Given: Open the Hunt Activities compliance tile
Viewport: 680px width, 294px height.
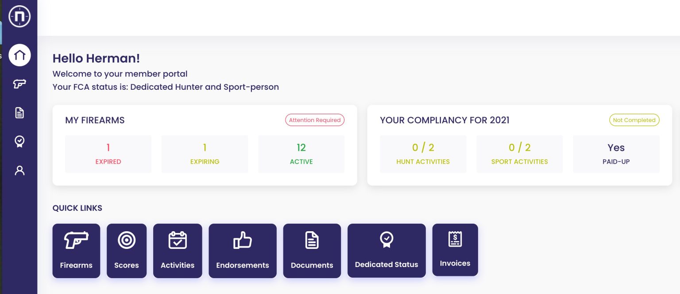Looking at the screenshot, I should tap(423, 154).
